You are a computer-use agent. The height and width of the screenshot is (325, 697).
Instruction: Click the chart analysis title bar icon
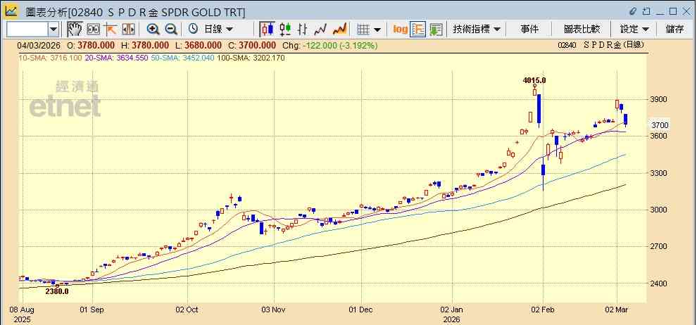11,11
